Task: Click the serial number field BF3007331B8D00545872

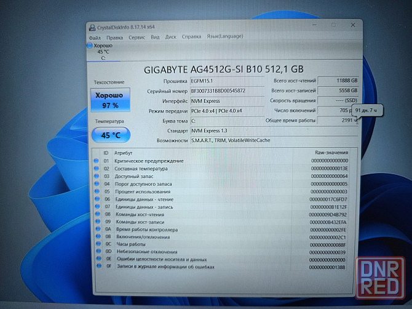Action: [x=228, y=91]
